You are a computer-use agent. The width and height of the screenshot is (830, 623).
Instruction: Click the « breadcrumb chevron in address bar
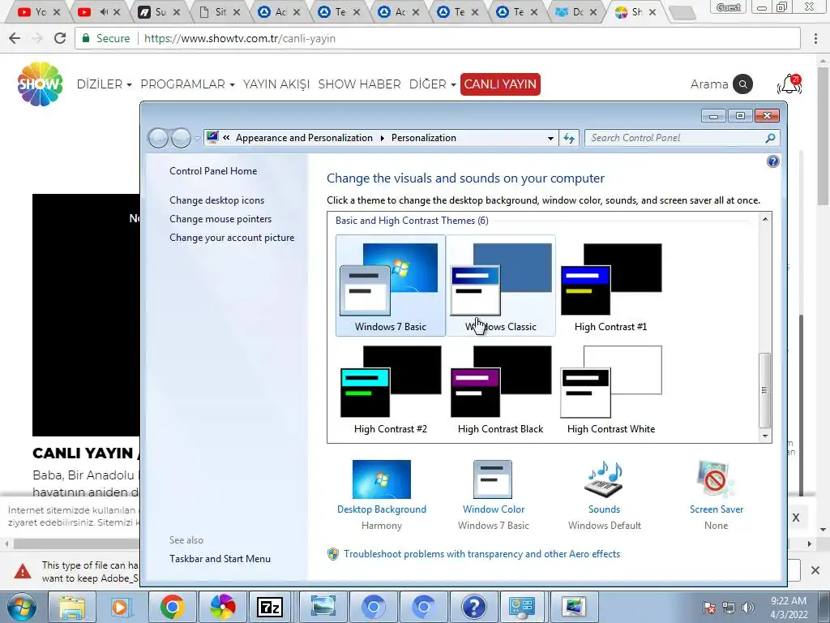click(x=227, y=138)
